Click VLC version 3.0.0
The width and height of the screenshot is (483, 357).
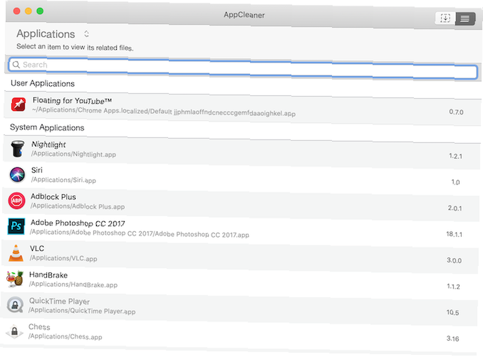coord(455,261)
